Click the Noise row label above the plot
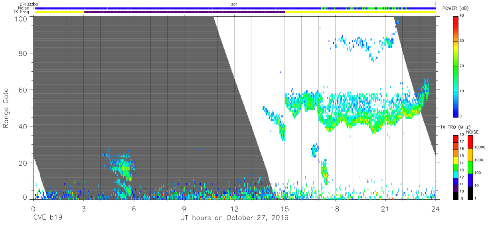The width and height of the screenshot is (490, 226). pyautogui.click(x=24, y=8)
